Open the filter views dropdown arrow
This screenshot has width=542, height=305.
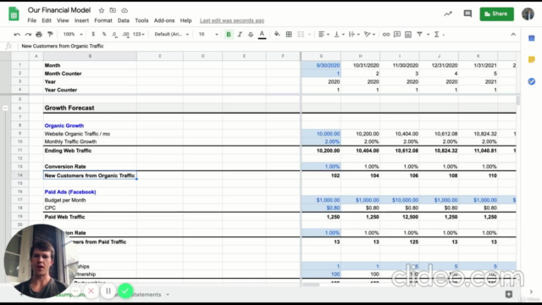[x=428, y=34]
